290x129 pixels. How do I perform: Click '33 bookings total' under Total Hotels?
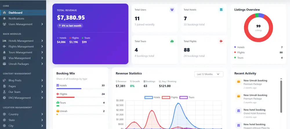click(x=194, y=24)
